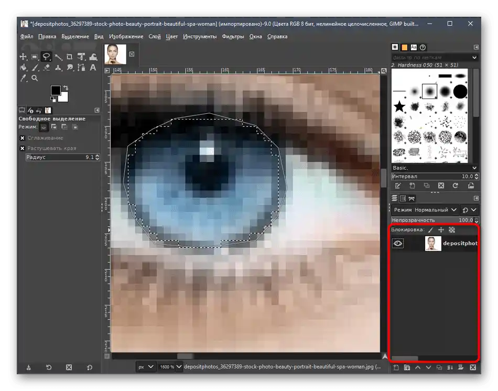
Task: Select the Text tool
Action: pos(93,68)
